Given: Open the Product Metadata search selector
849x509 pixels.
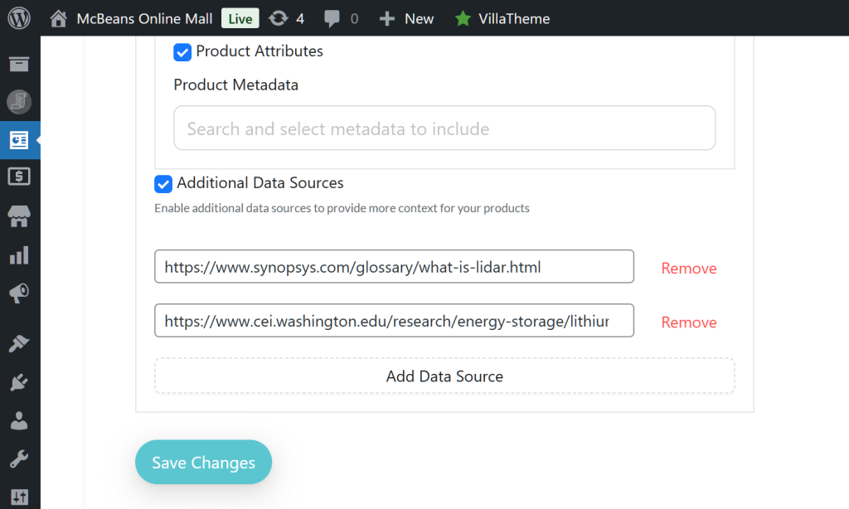Looking at the screenshot, I should pos(444,128).
